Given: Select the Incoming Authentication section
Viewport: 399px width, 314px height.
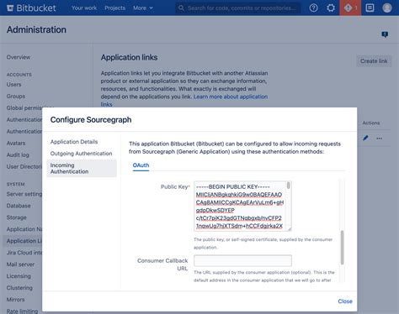Looking at the screenshot, I should click(x=82, y=168).
